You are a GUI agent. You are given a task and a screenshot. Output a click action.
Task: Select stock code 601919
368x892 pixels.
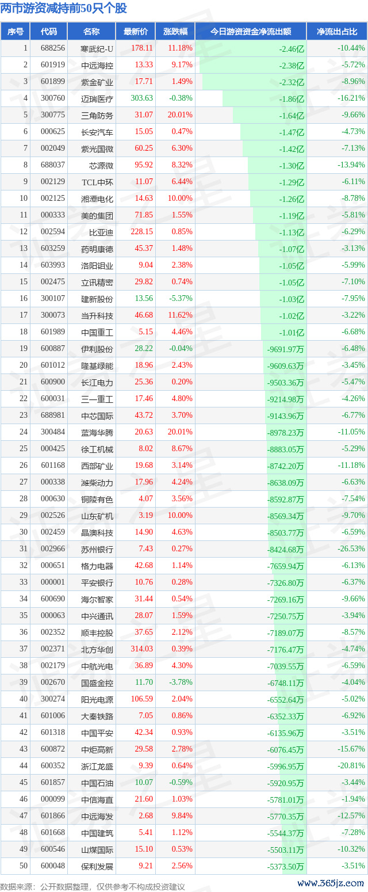[x=53, y=65]
